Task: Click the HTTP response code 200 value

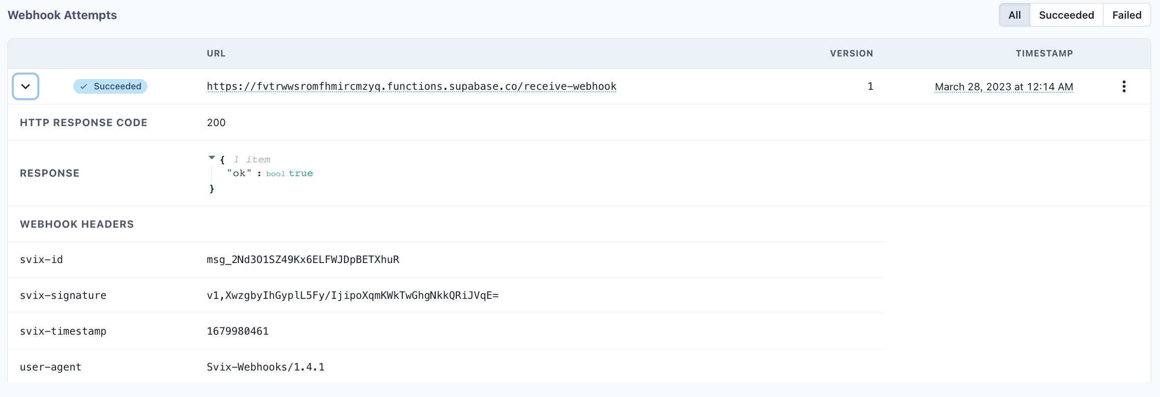Action: click(216, 123)
